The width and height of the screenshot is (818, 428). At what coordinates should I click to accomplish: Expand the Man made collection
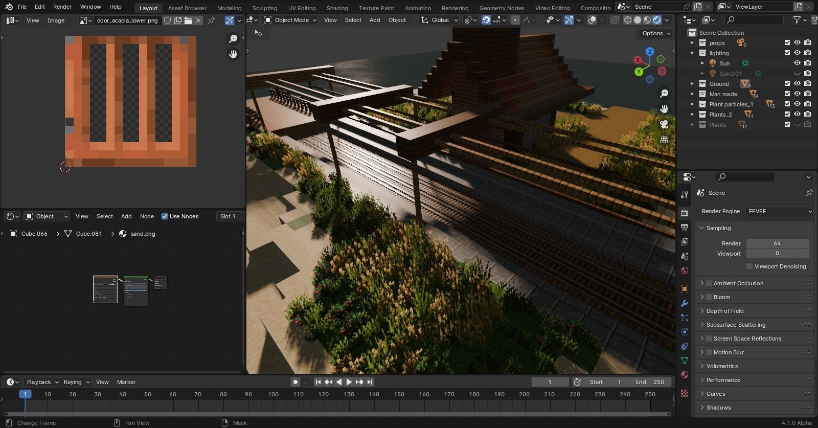click(x=692, y=94)
